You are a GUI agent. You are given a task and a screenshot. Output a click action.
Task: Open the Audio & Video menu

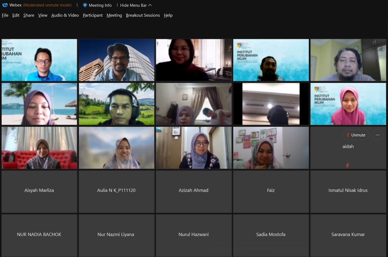[x=65, y=15]
